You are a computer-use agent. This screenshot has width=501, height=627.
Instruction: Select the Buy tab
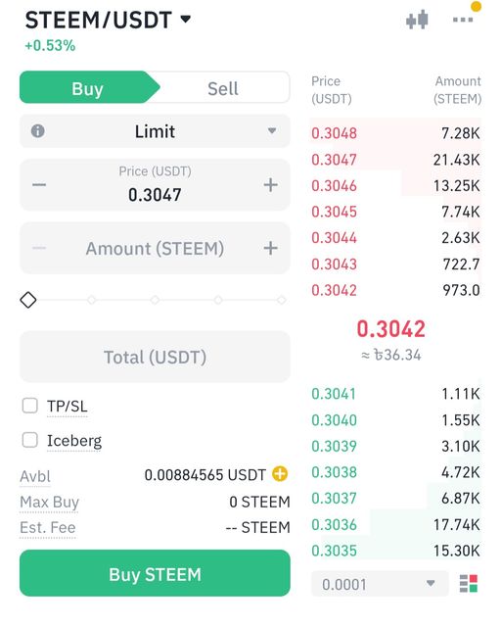(87, 87)
